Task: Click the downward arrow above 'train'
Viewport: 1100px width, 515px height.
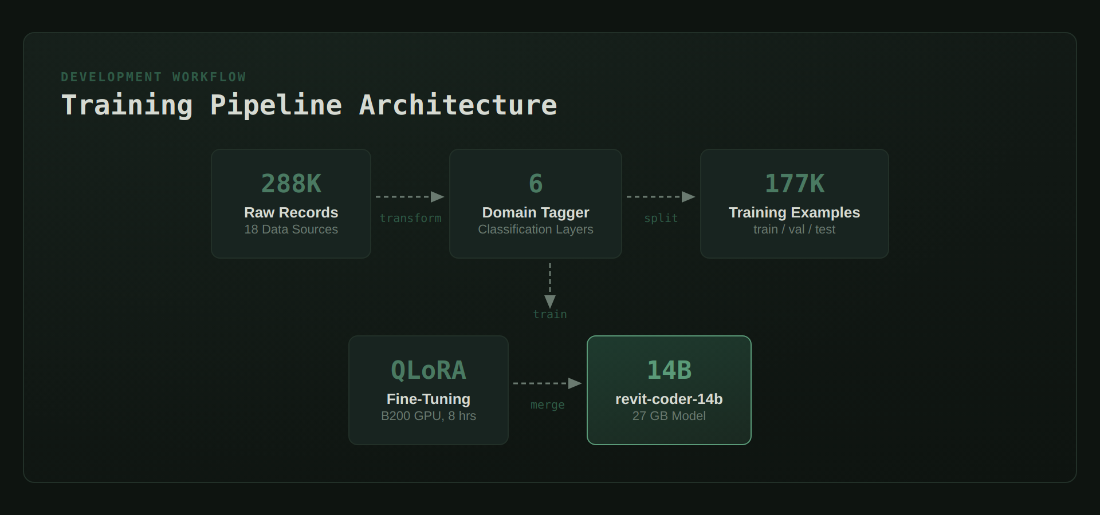Action: tap(550, 286)
